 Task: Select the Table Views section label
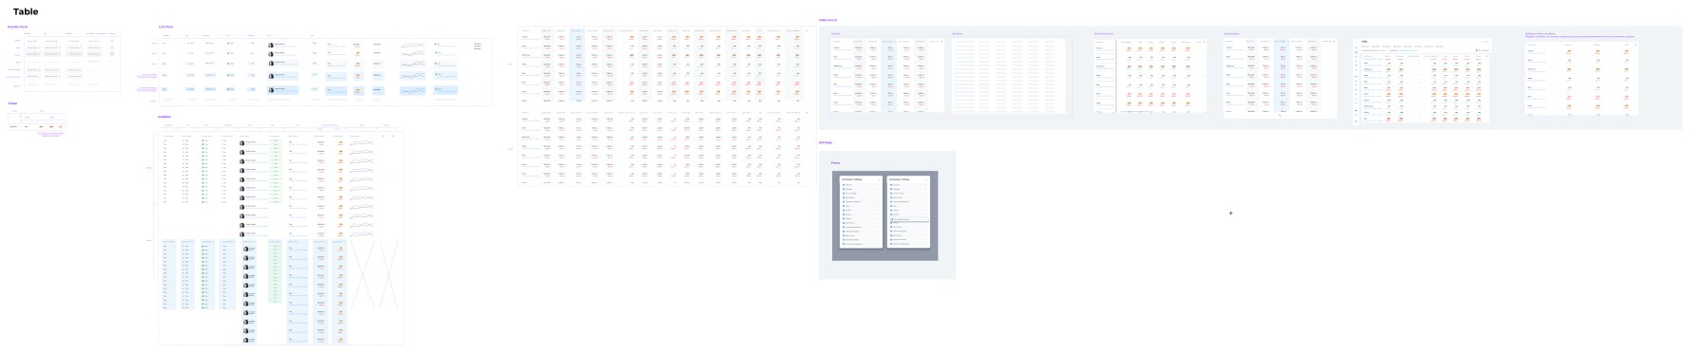tap(827, 19)
